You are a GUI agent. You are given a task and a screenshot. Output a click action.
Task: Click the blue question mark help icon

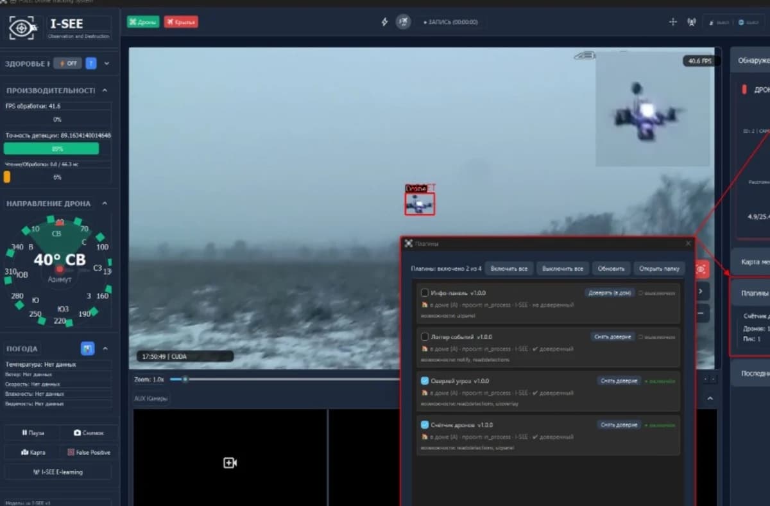91,63
